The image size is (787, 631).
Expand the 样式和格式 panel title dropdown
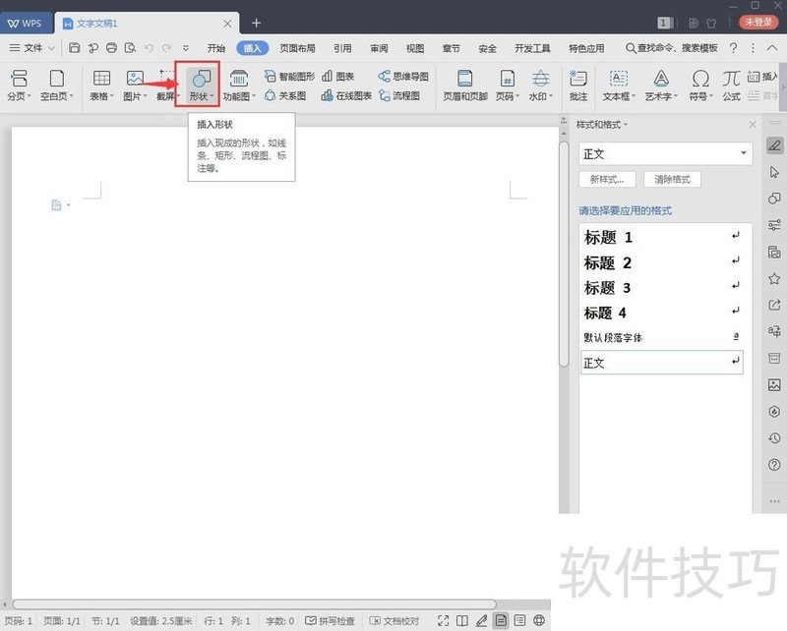[x=626, y=125]
